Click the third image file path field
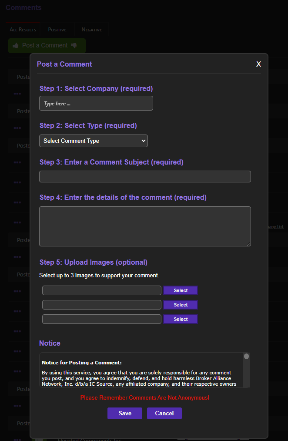This screenshot has width=288, height=441. [x=102, y=320]
